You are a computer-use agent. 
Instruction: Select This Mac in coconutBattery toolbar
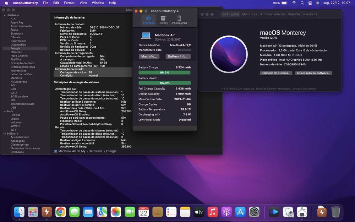pyautogui.click(x=148, y=20)
